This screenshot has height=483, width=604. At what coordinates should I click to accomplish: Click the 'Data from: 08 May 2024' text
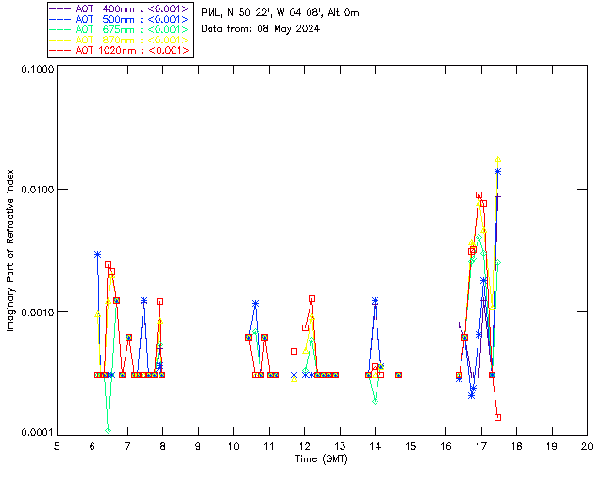pyautogui.click(x=260, y=29)
